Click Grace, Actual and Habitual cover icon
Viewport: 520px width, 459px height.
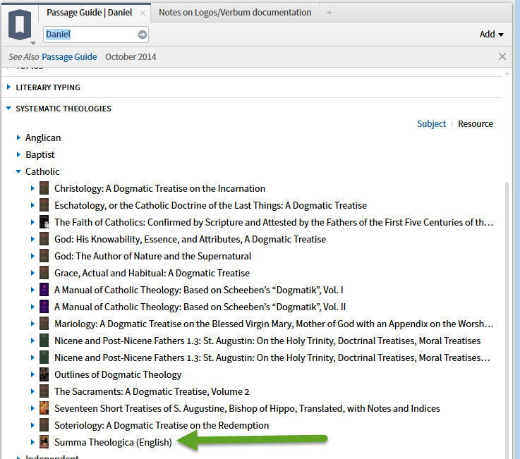(x=44, y=273)
